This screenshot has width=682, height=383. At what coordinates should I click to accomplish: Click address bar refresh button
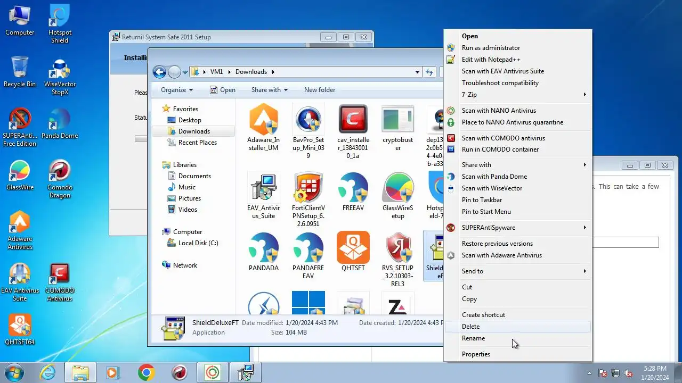pyautogui.click(x=429, y=72)
